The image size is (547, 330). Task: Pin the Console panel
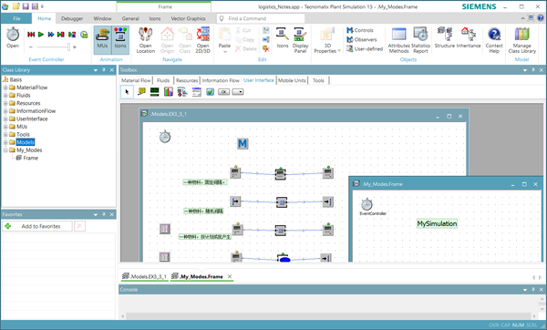pyautogui.click(x=533, y=289)
